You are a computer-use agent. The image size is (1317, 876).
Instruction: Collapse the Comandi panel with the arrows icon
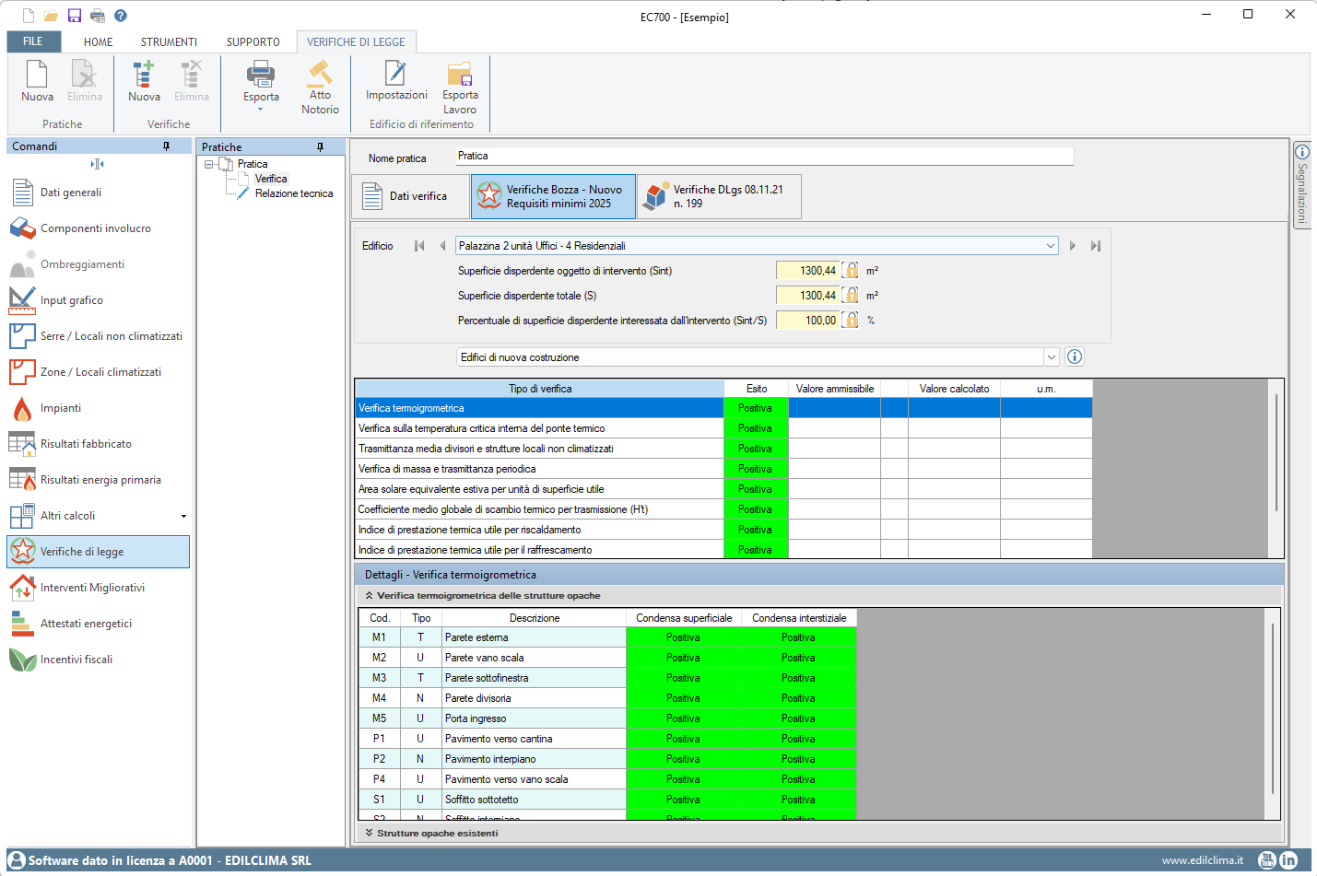(97, 164)
